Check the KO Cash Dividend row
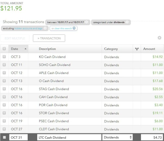The height and width of the screenshot is (141, 164). (4, 57)
